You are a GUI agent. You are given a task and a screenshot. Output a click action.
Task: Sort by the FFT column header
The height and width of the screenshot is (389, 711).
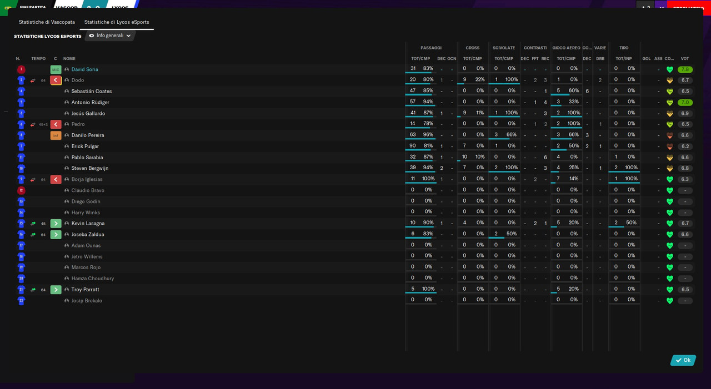click(535, 58)
